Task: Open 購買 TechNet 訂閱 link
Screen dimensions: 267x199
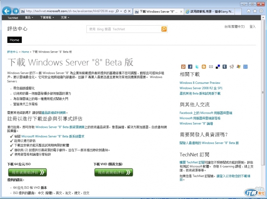Action: tap(192, 162)
